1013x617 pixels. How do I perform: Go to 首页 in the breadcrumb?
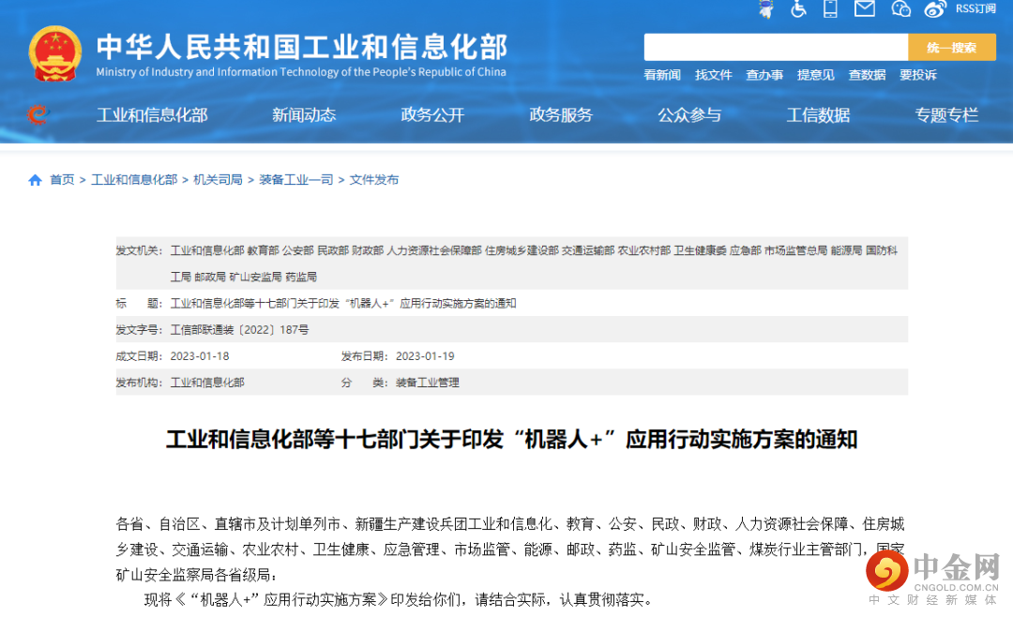click(x=62, y=180)
